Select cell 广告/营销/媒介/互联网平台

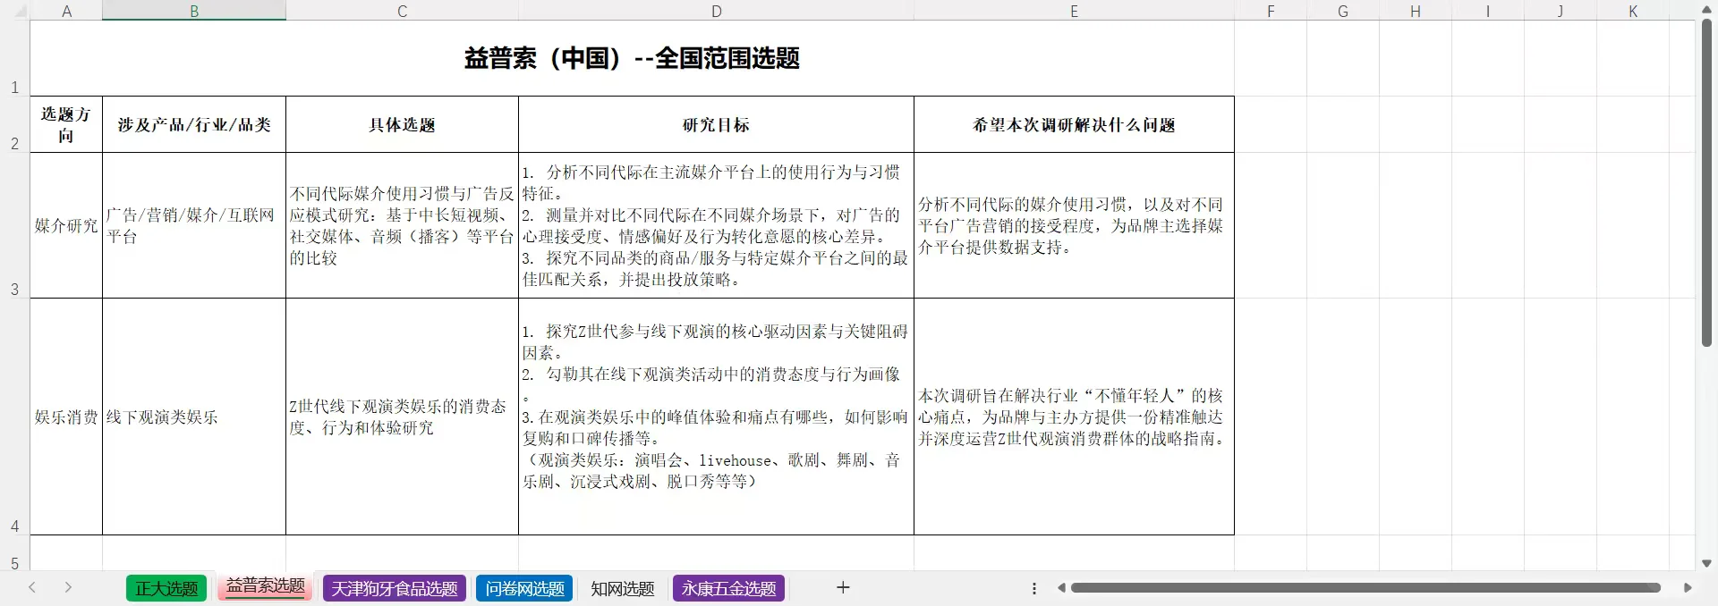click(x=194, y=225)
